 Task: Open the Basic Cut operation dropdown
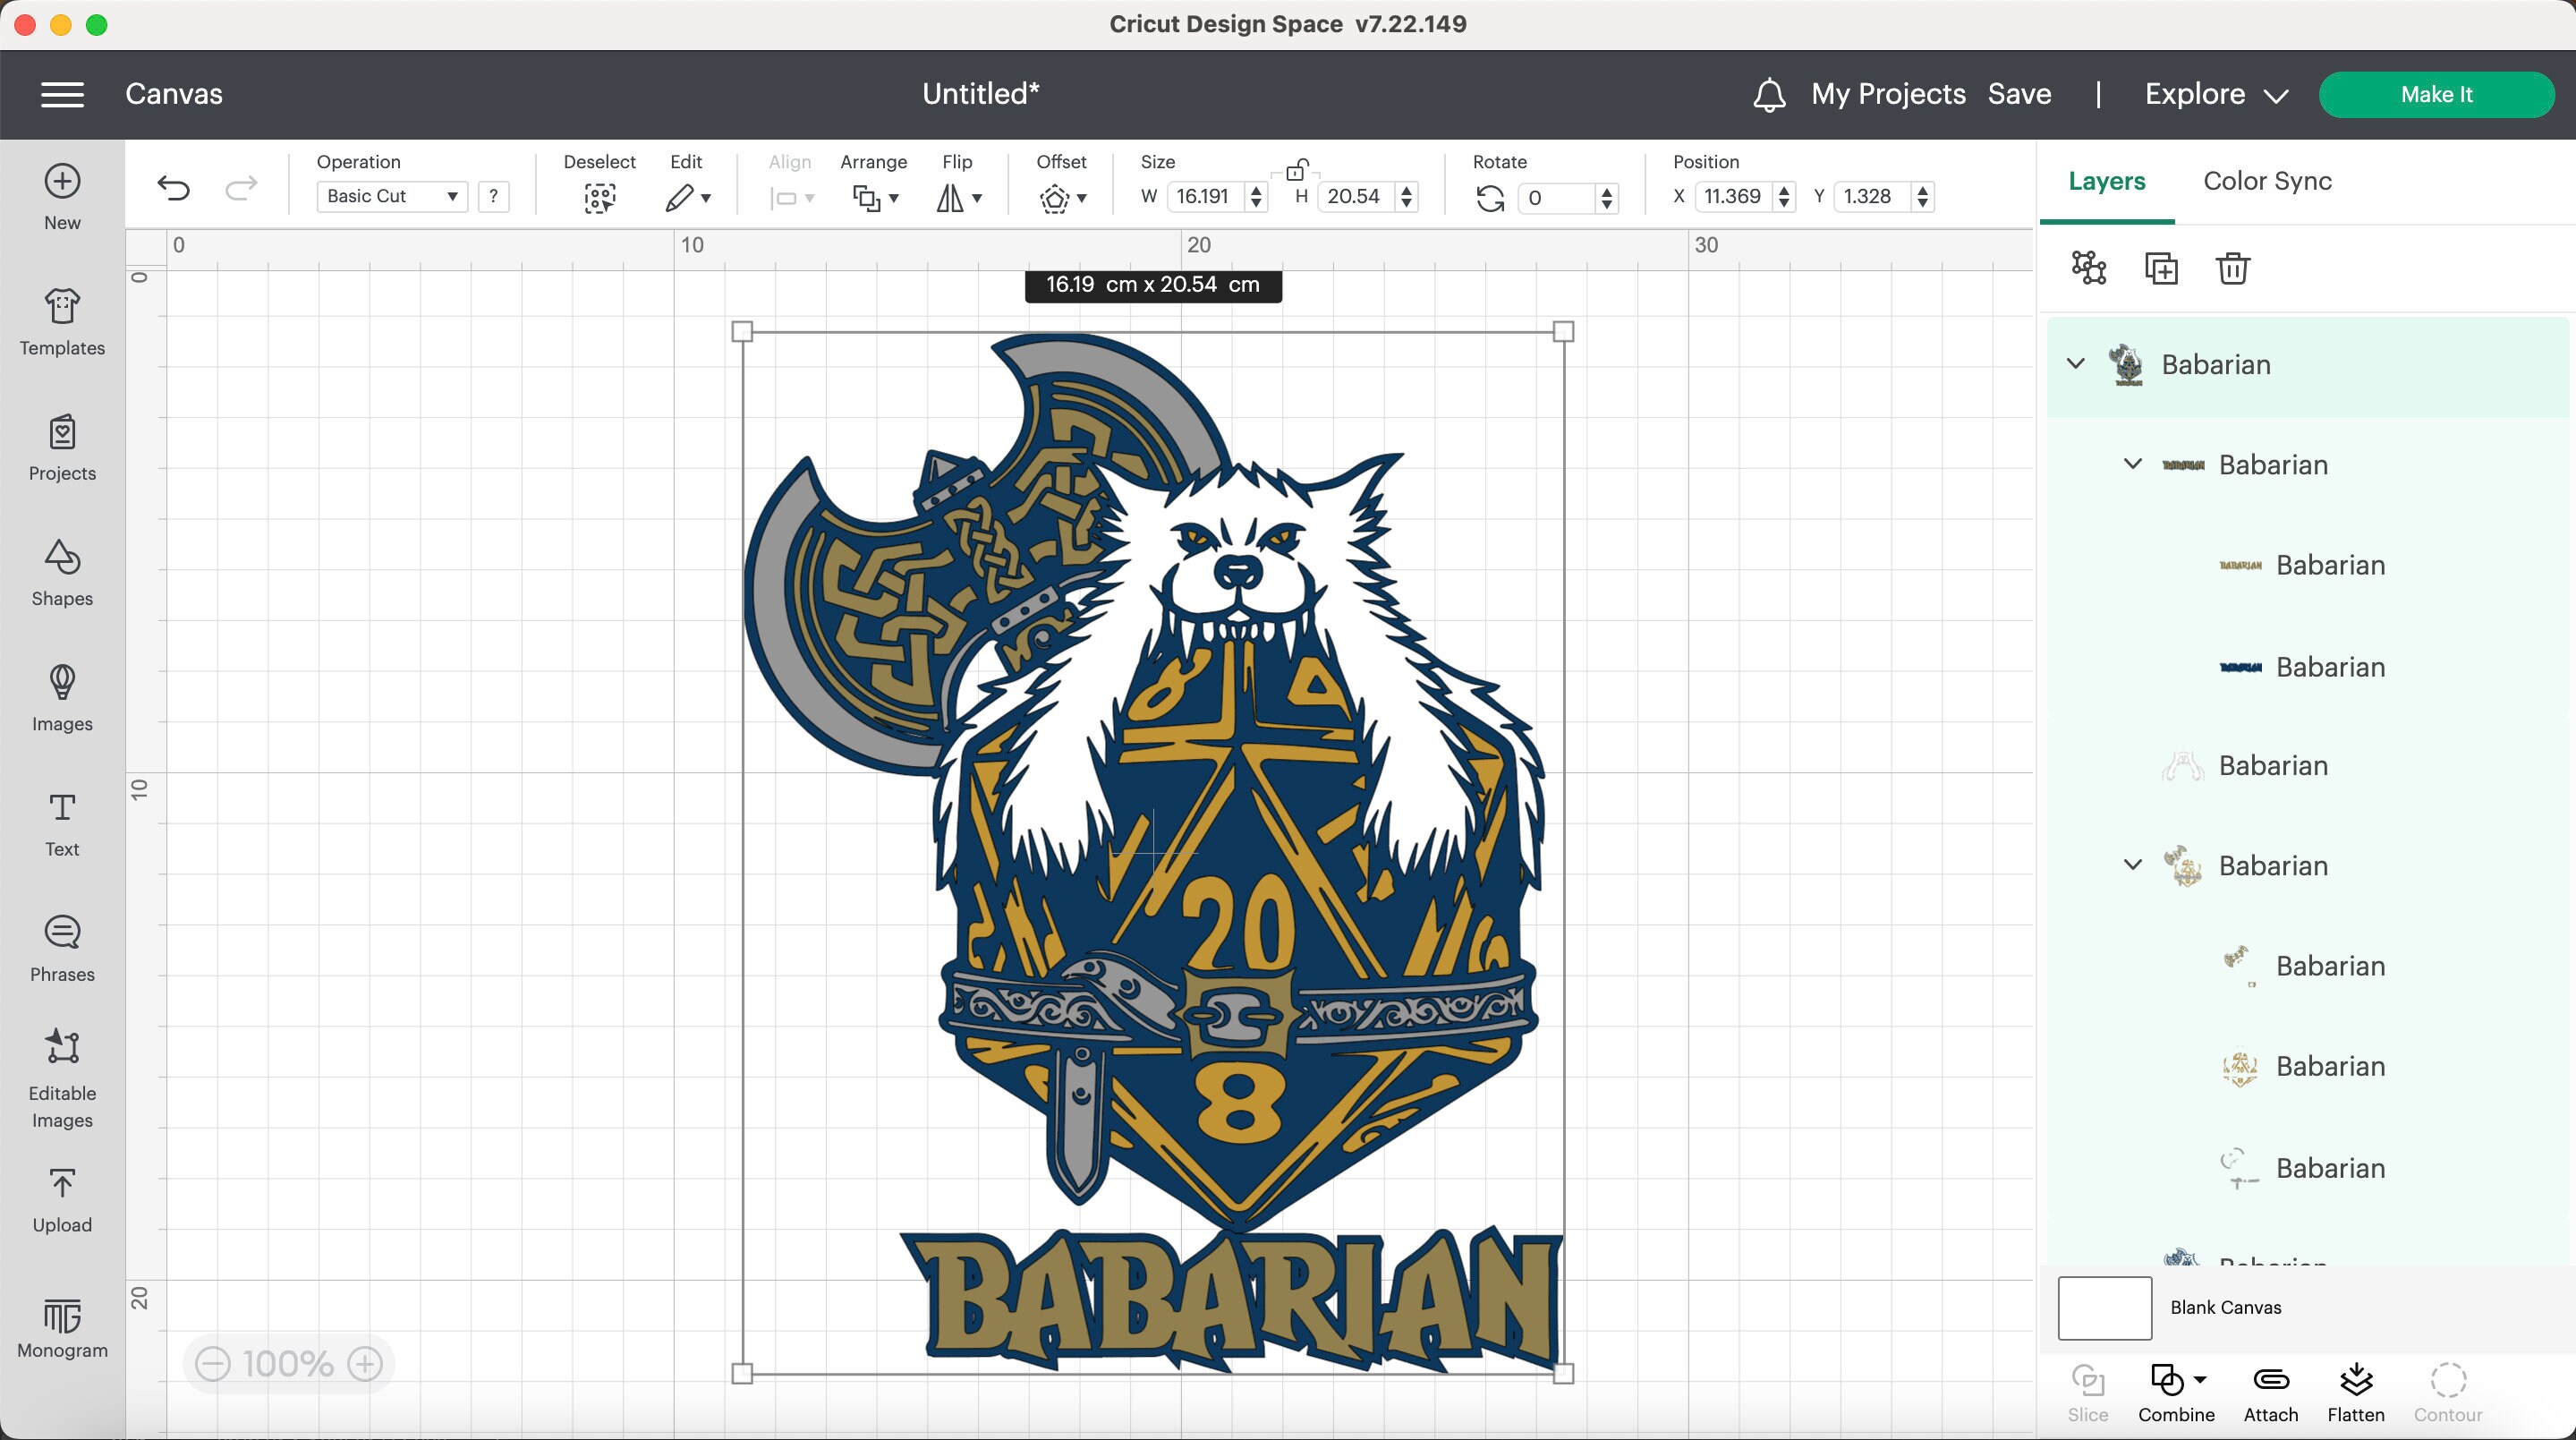point(391,196)
